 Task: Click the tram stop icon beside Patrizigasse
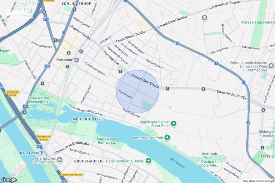120,71
